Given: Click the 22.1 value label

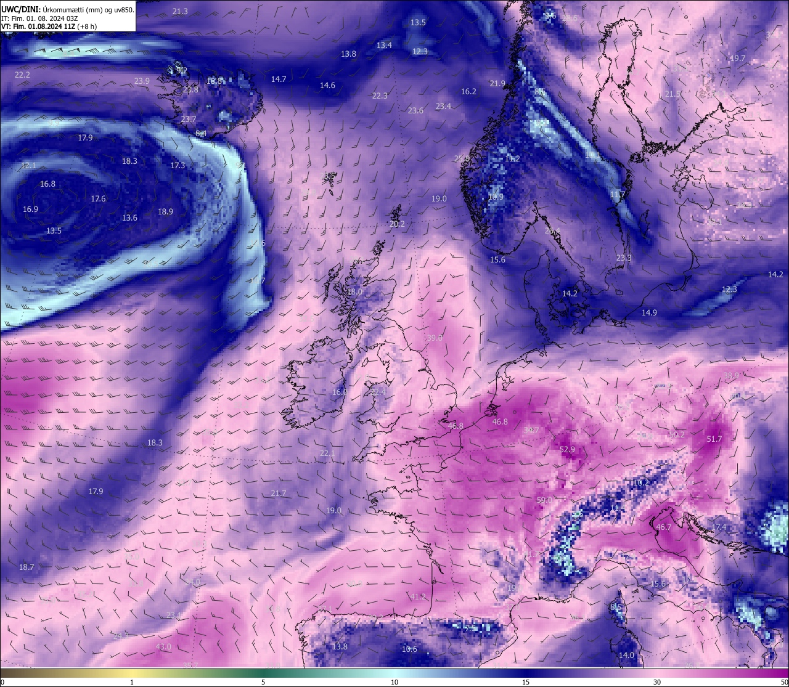Looking at the screenshot, I should click(327, 453).
